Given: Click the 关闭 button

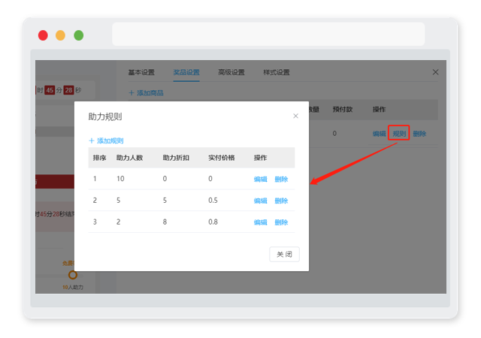Looking at the screenshot, I should point(284,255).
